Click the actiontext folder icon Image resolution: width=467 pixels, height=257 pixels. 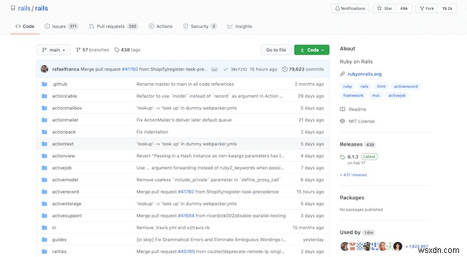click(45, 144)
